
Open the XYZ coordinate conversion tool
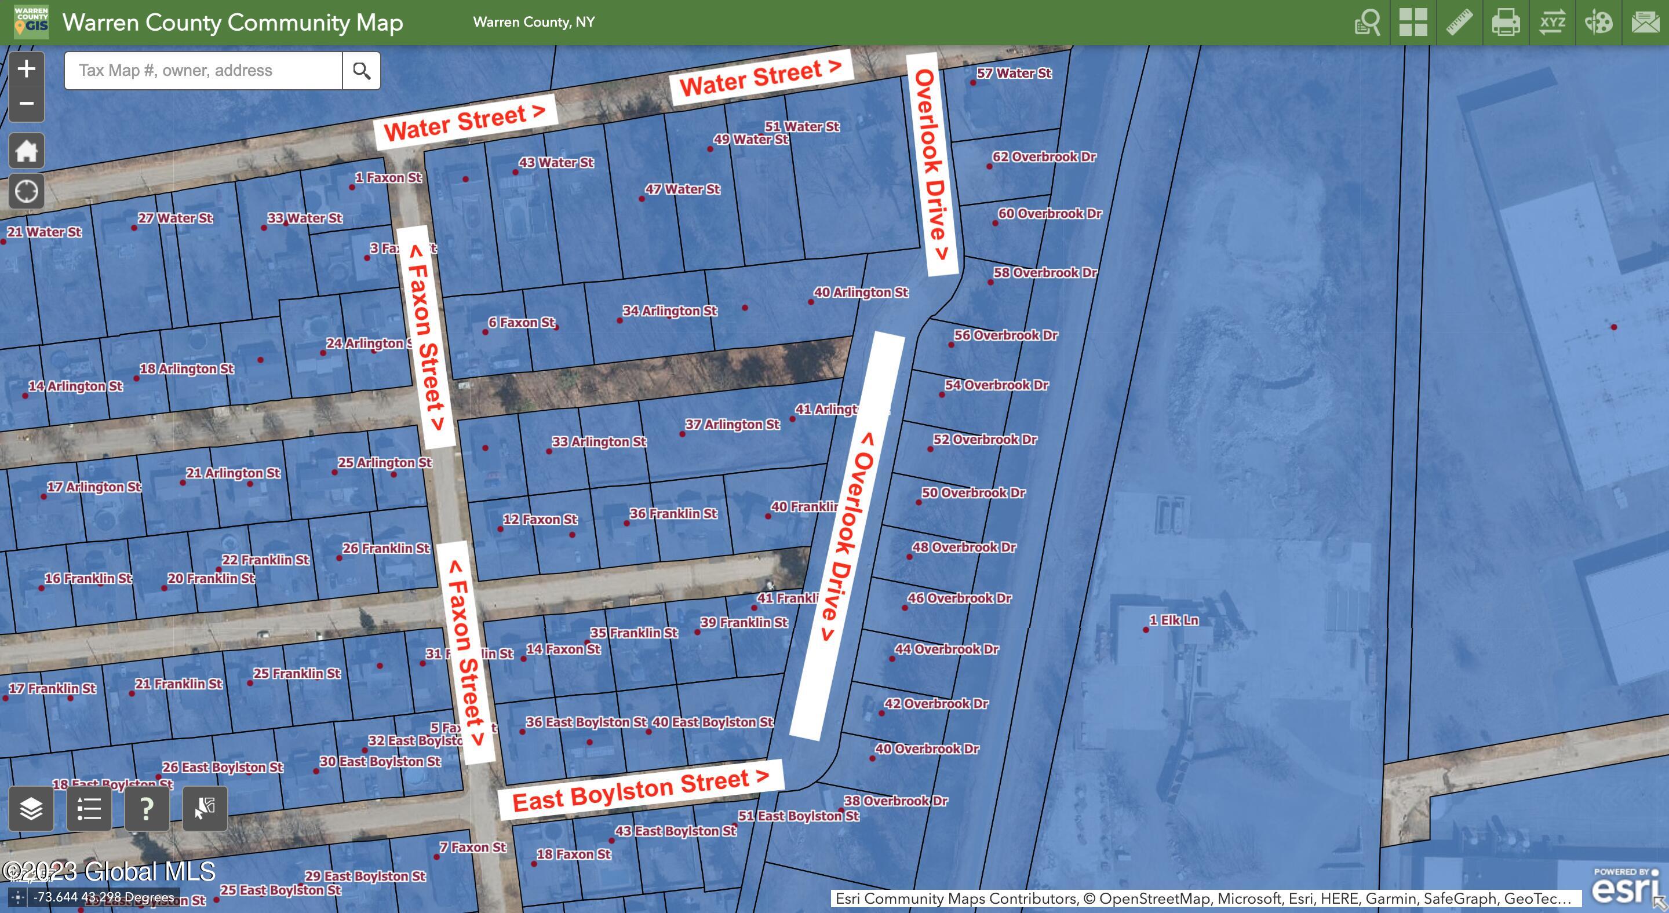coord(1553,23)
